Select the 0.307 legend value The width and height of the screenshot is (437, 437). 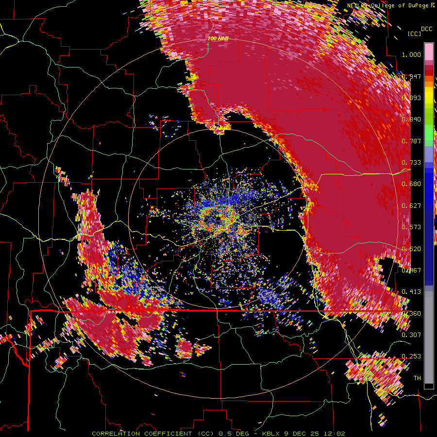coord(411,335)
